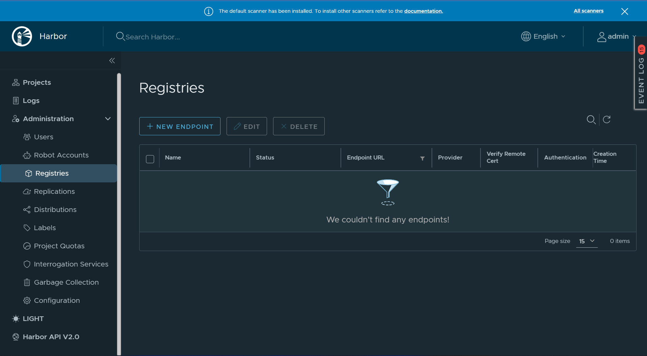Dismiss the scanner notification banner
Viewport: 647px width, 356px height.
tap(624, 11)
